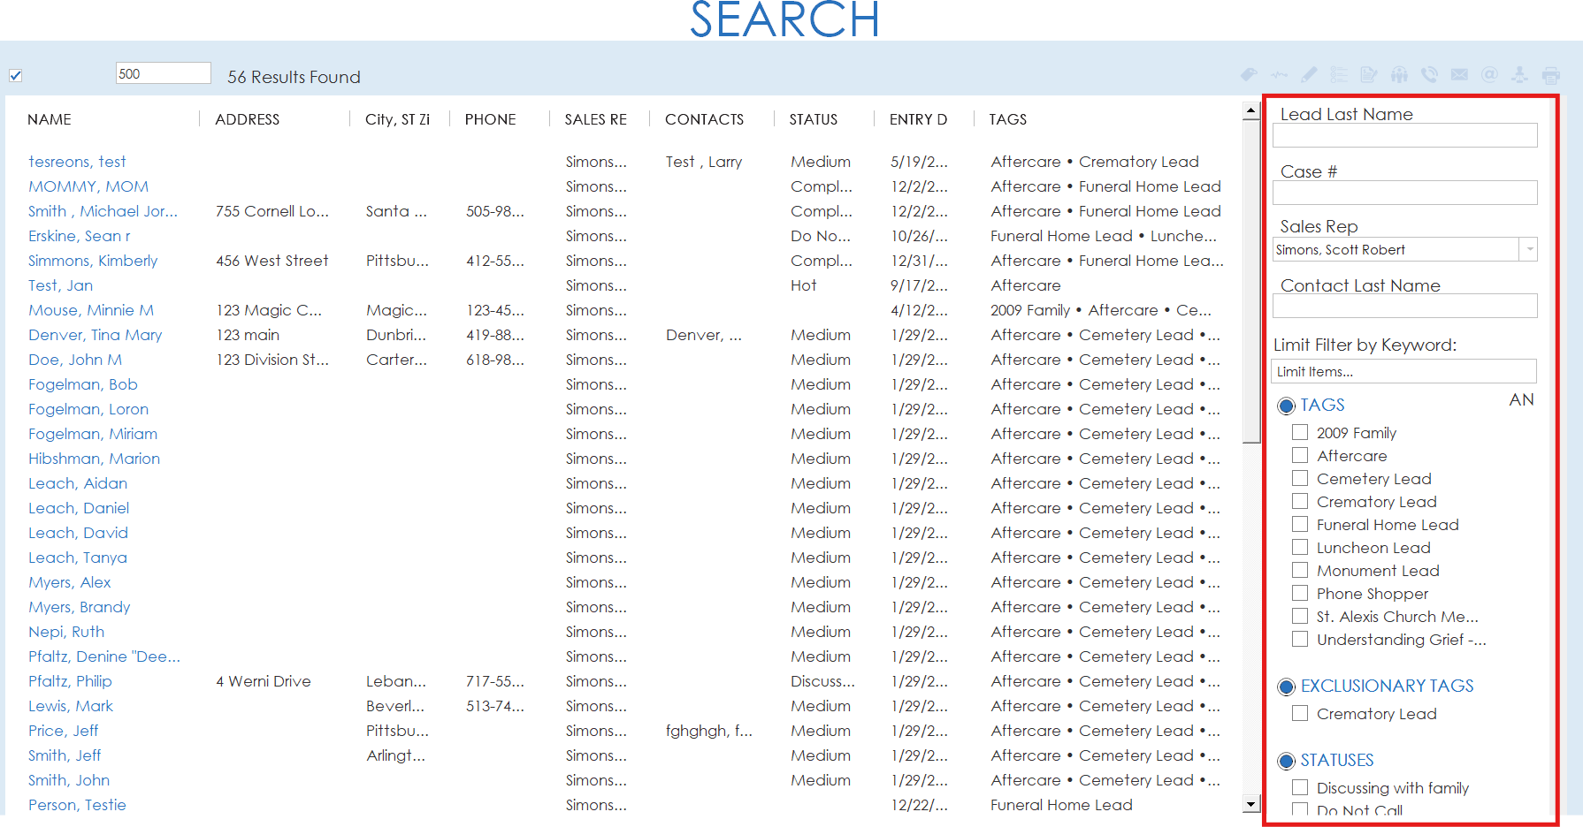Enable the Aftercare tag checkbox
Image resolution: width=1583 pixels, height=827 pixels.
point(1300,455)
